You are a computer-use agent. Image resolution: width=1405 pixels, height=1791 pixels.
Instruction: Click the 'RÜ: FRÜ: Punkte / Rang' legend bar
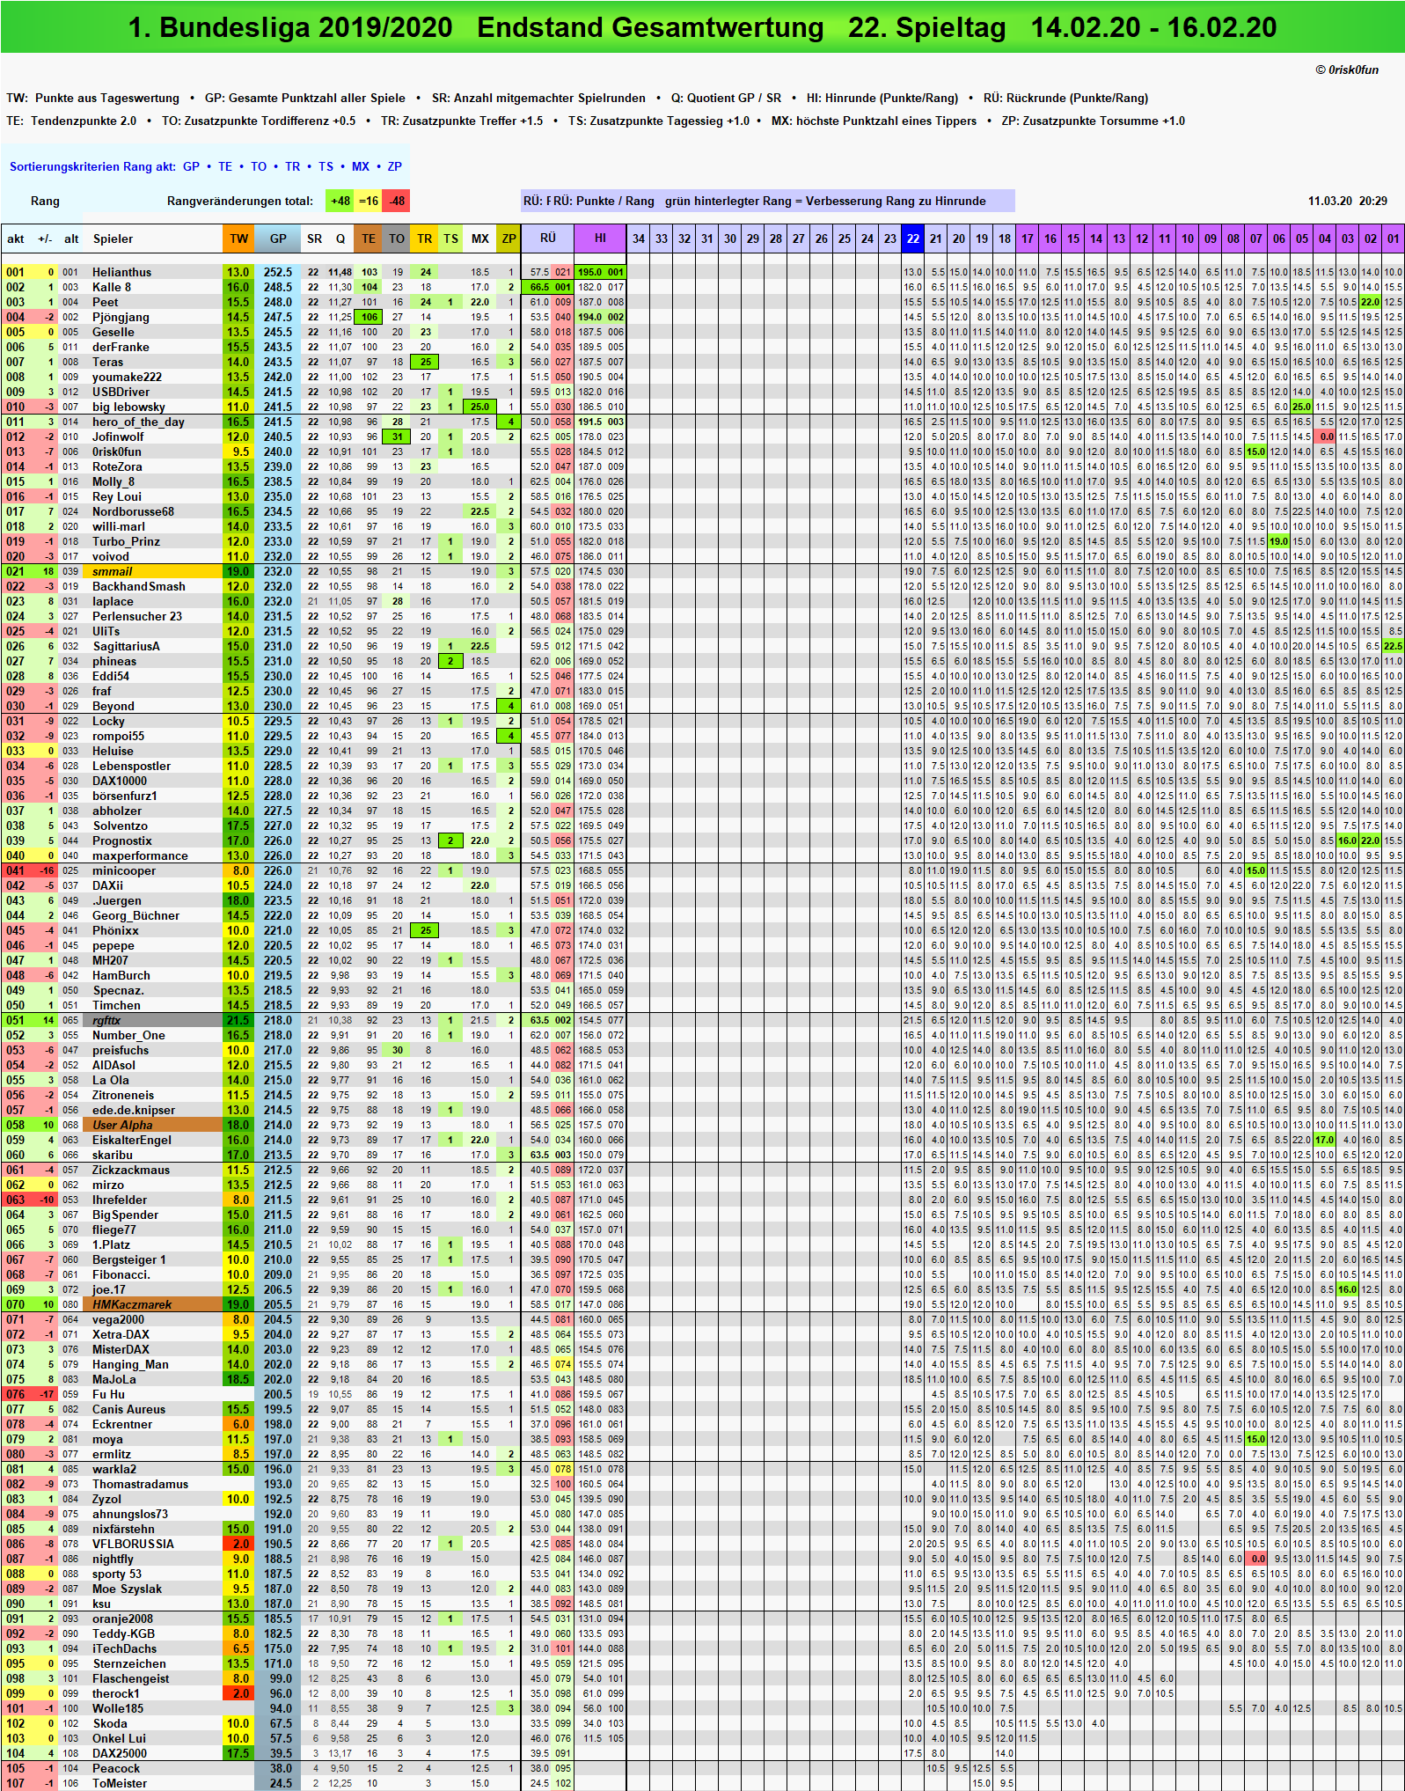pyautogui.click(x=767, y=201)
